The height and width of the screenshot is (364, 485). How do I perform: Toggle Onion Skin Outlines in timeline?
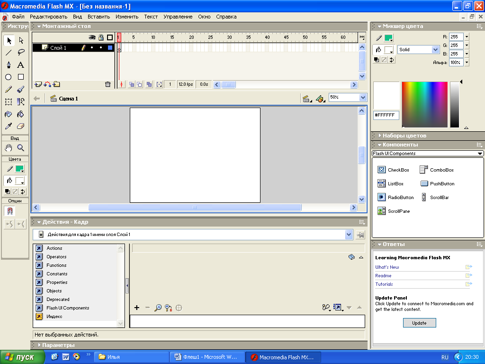140,84
